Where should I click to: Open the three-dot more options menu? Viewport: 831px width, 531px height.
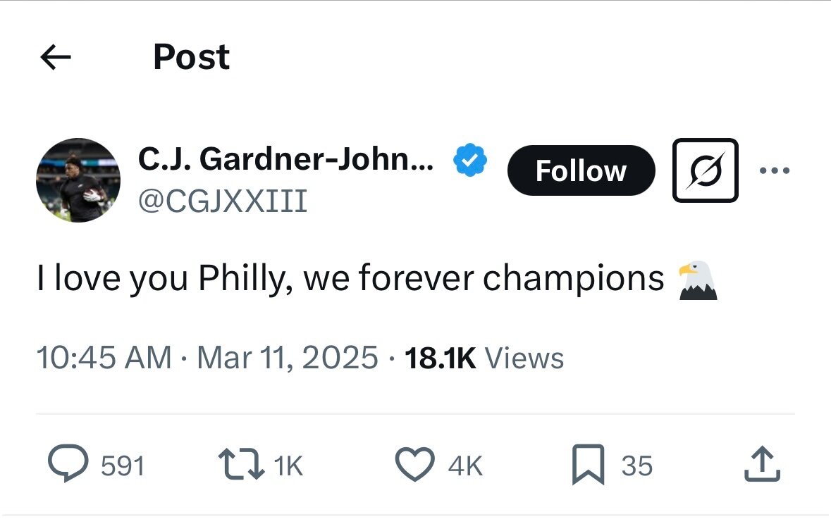coord(775,170)
